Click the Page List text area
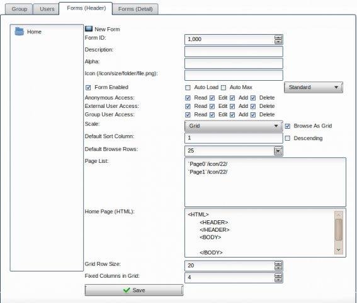 tap(265, 182)
